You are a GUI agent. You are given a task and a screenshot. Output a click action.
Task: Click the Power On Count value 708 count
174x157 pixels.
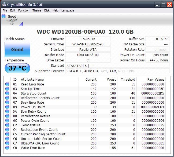tap(158, 55)
